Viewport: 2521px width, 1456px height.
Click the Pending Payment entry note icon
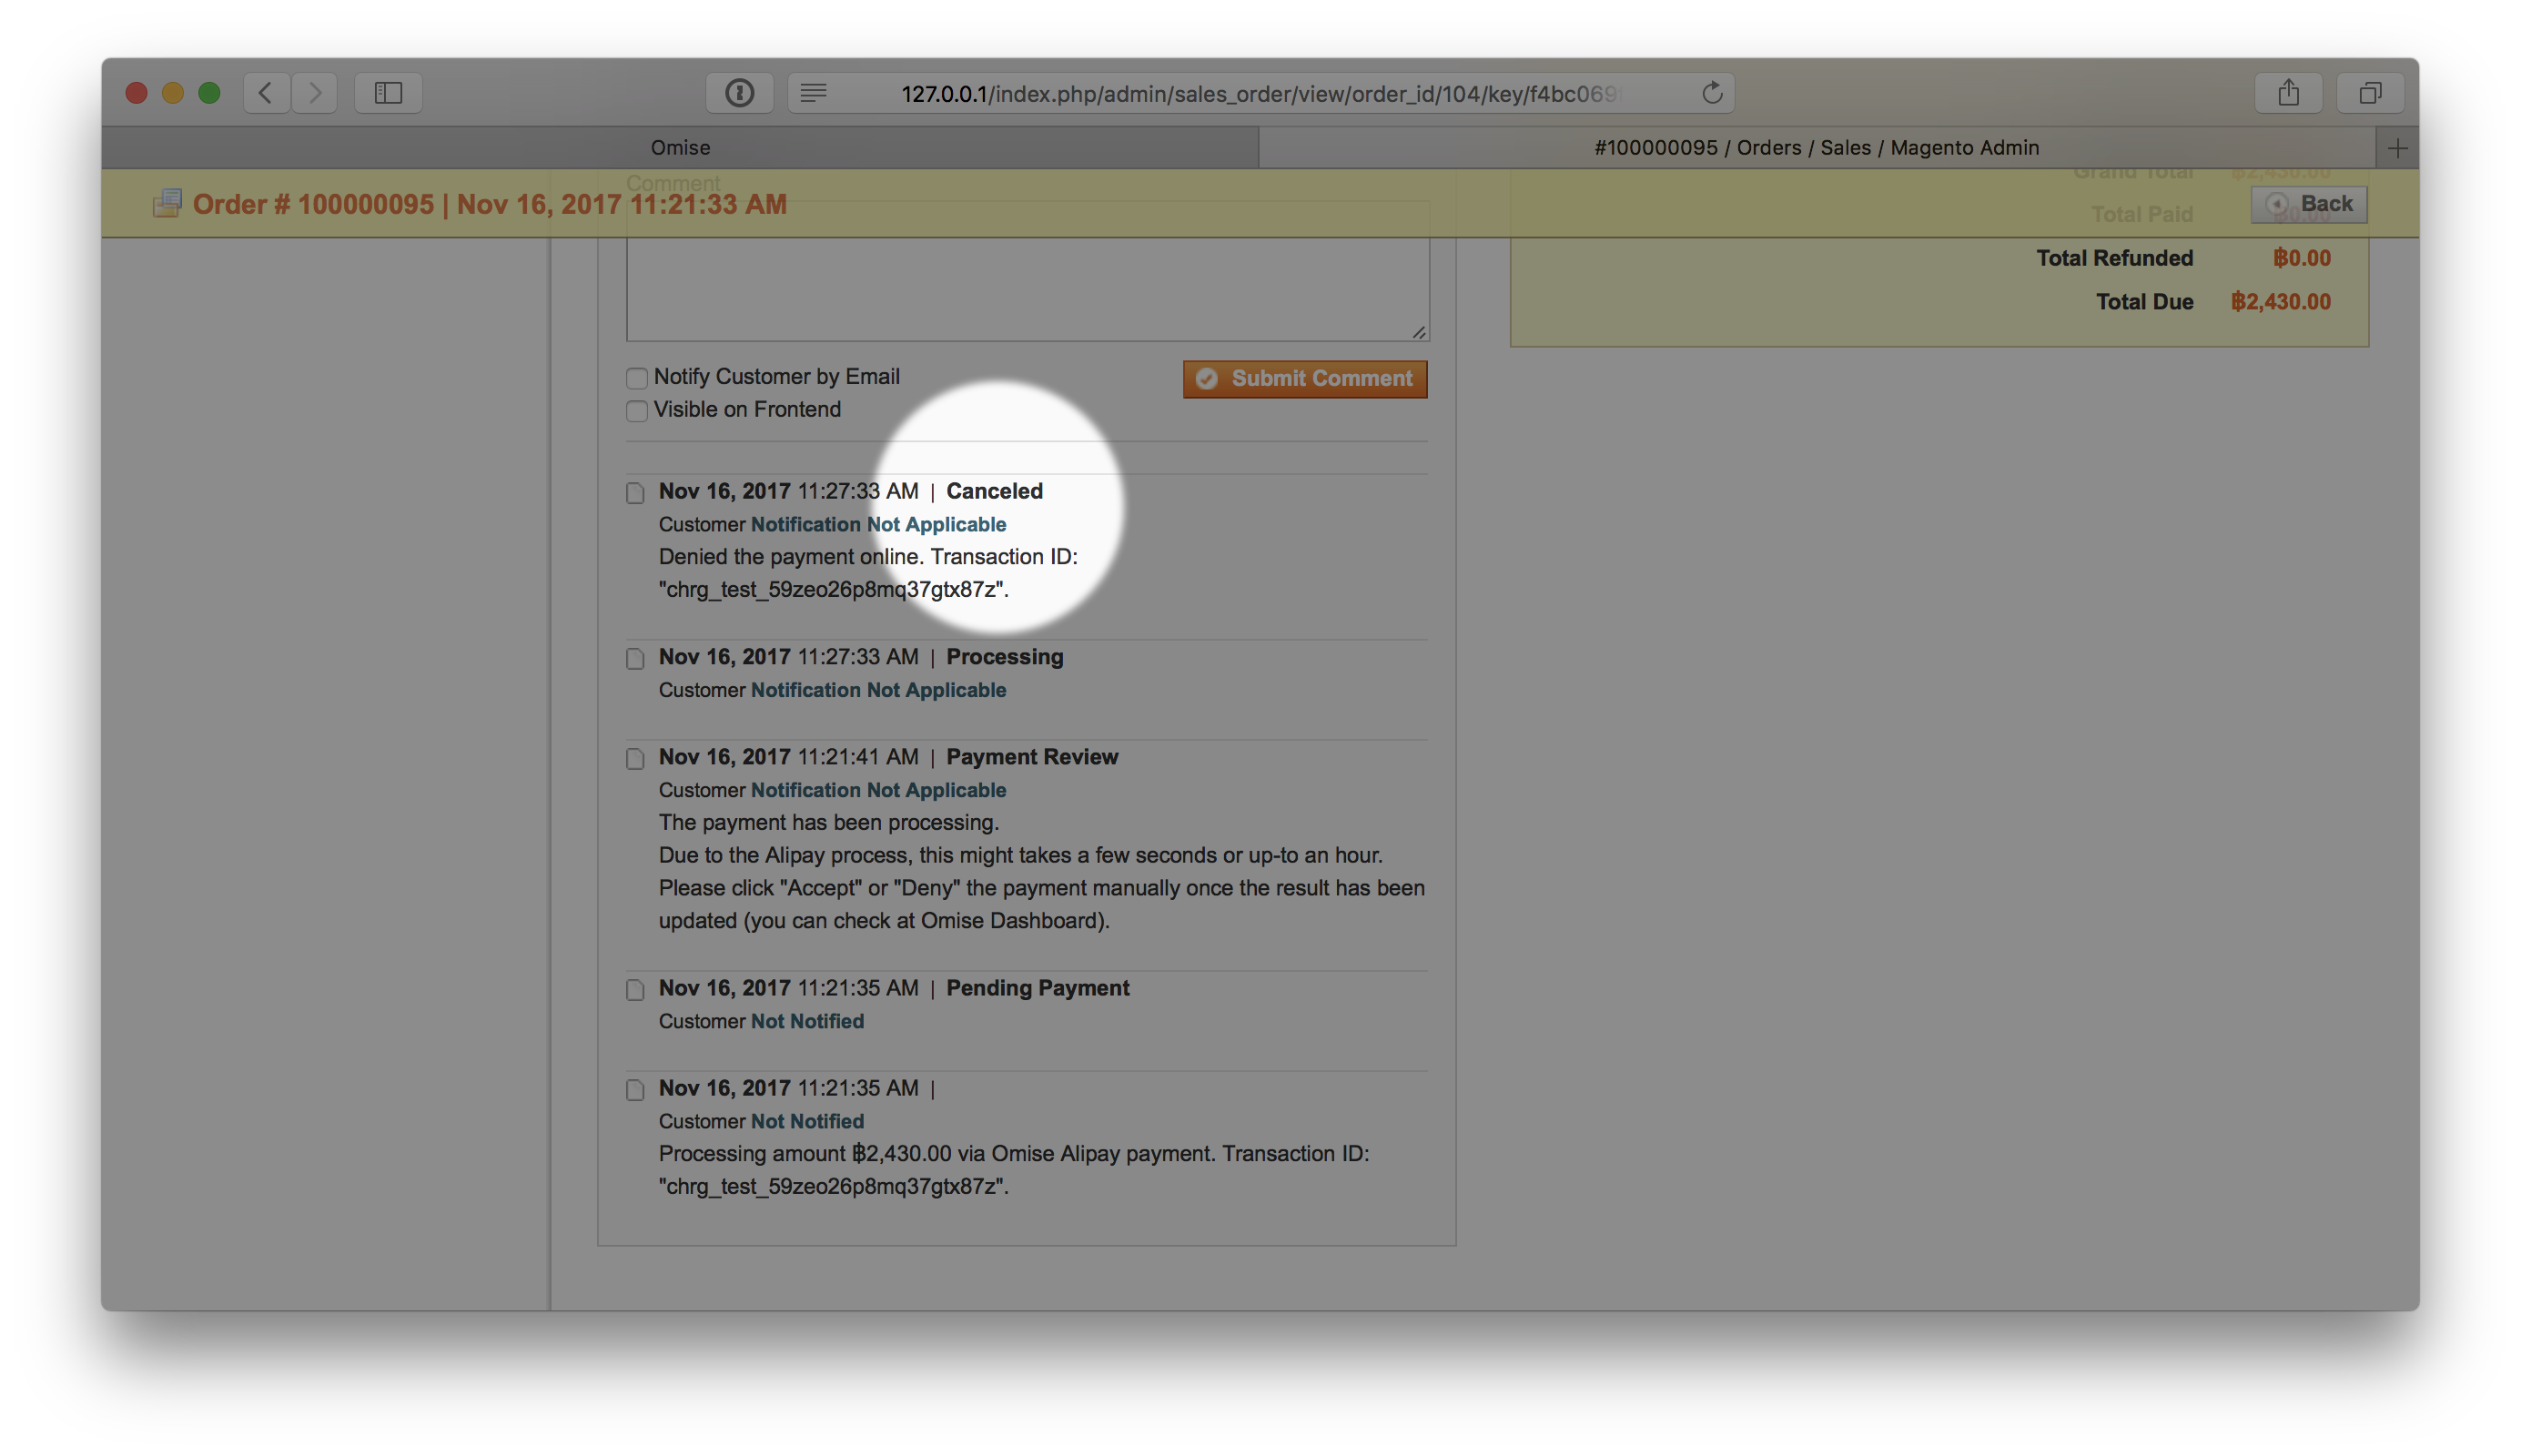[635, 989]
